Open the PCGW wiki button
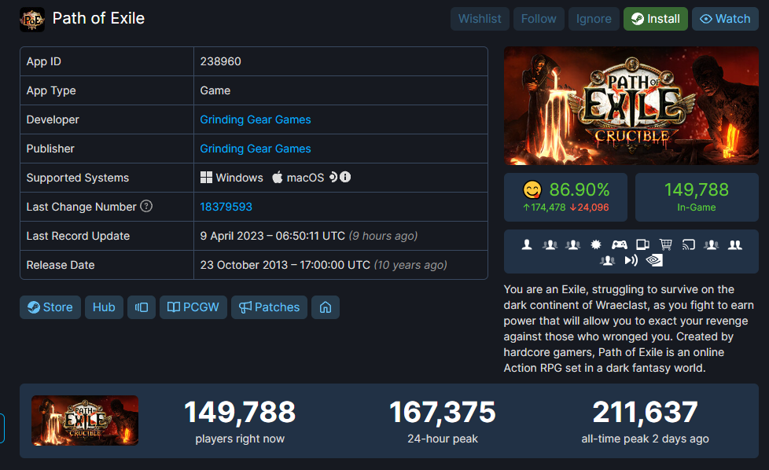Viewport: 769px width, 470px height. tap(193, 307)
